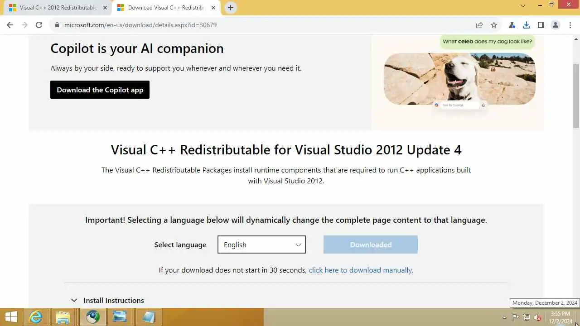
Task: Open Action Center flag icon
Action: (516, 317)
